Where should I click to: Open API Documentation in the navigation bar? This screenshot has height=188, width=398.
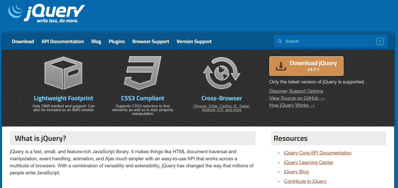click(63, 42)
